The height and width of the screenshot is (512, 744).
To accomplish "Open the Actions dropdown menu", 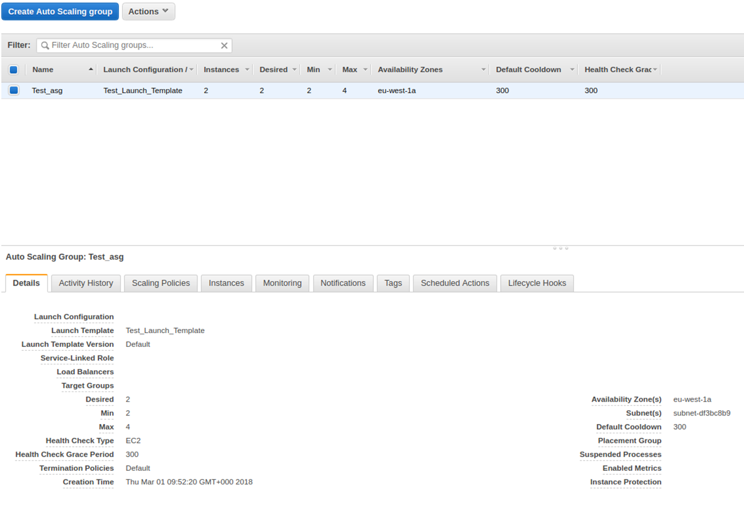I will (148, 11).
